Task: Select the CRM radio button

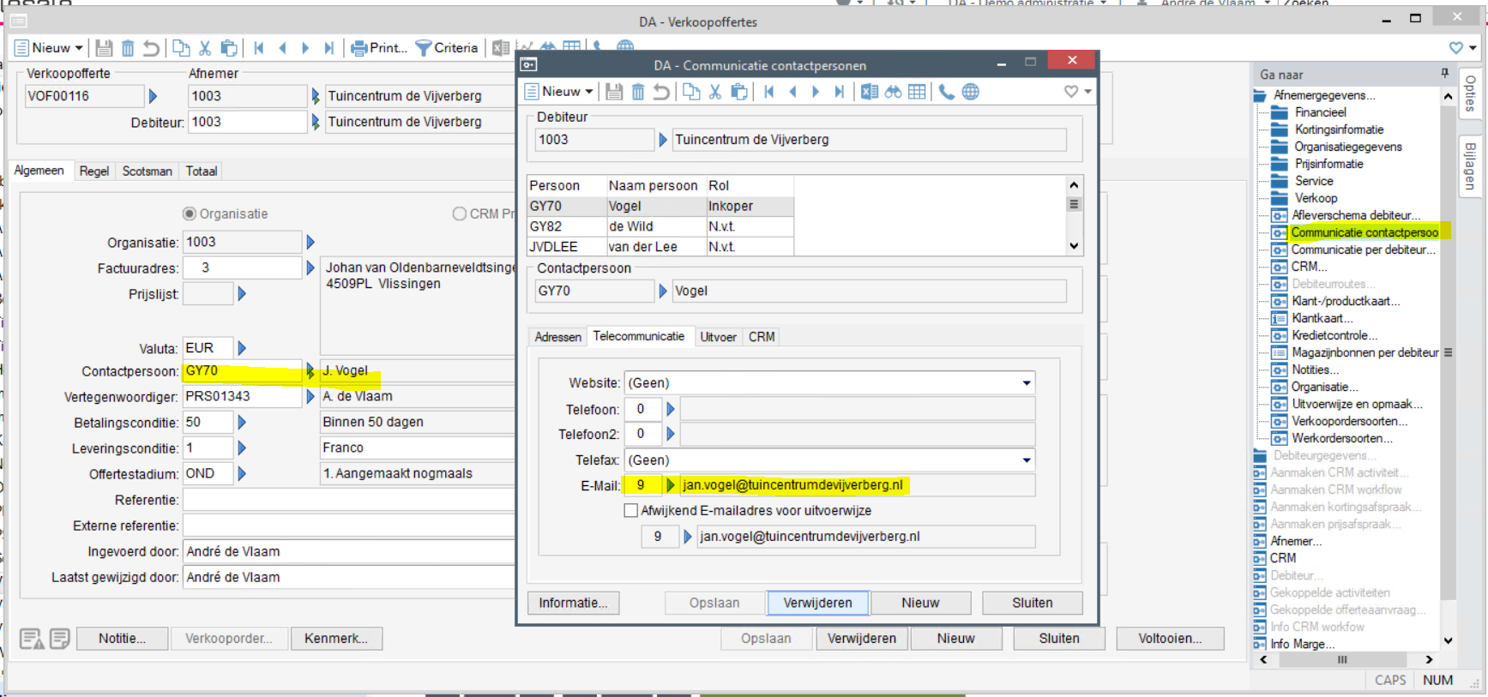Action: click(x=460, y=213)
